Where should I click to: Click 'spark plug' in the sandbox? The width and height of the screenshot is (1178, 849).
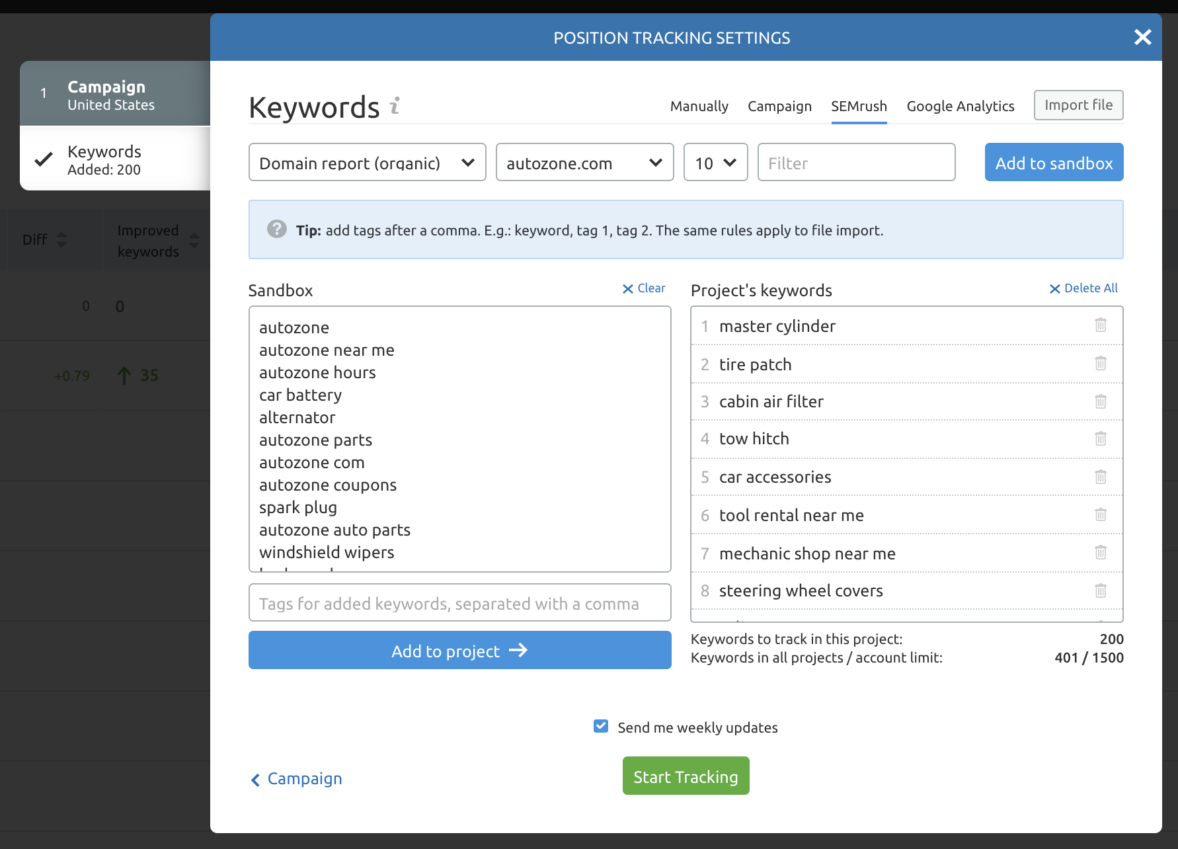(x=297, y=507)
